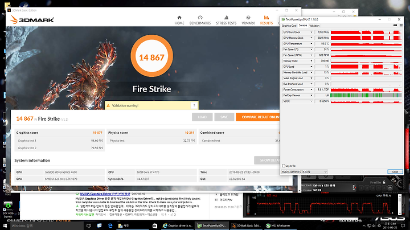Open Task View on the taskbar
Screen dimensions: 410x230
point(89,225)
